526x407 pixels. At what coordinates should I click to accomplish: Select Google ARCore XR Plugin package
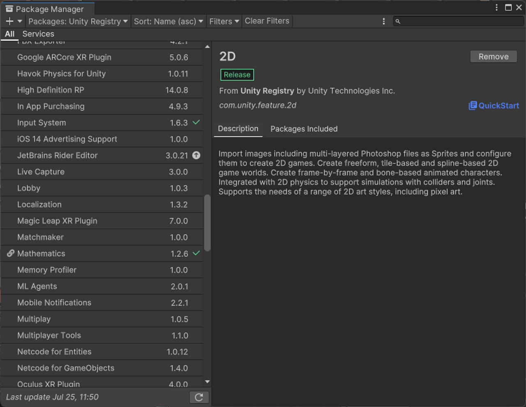[x=102, y=57]
